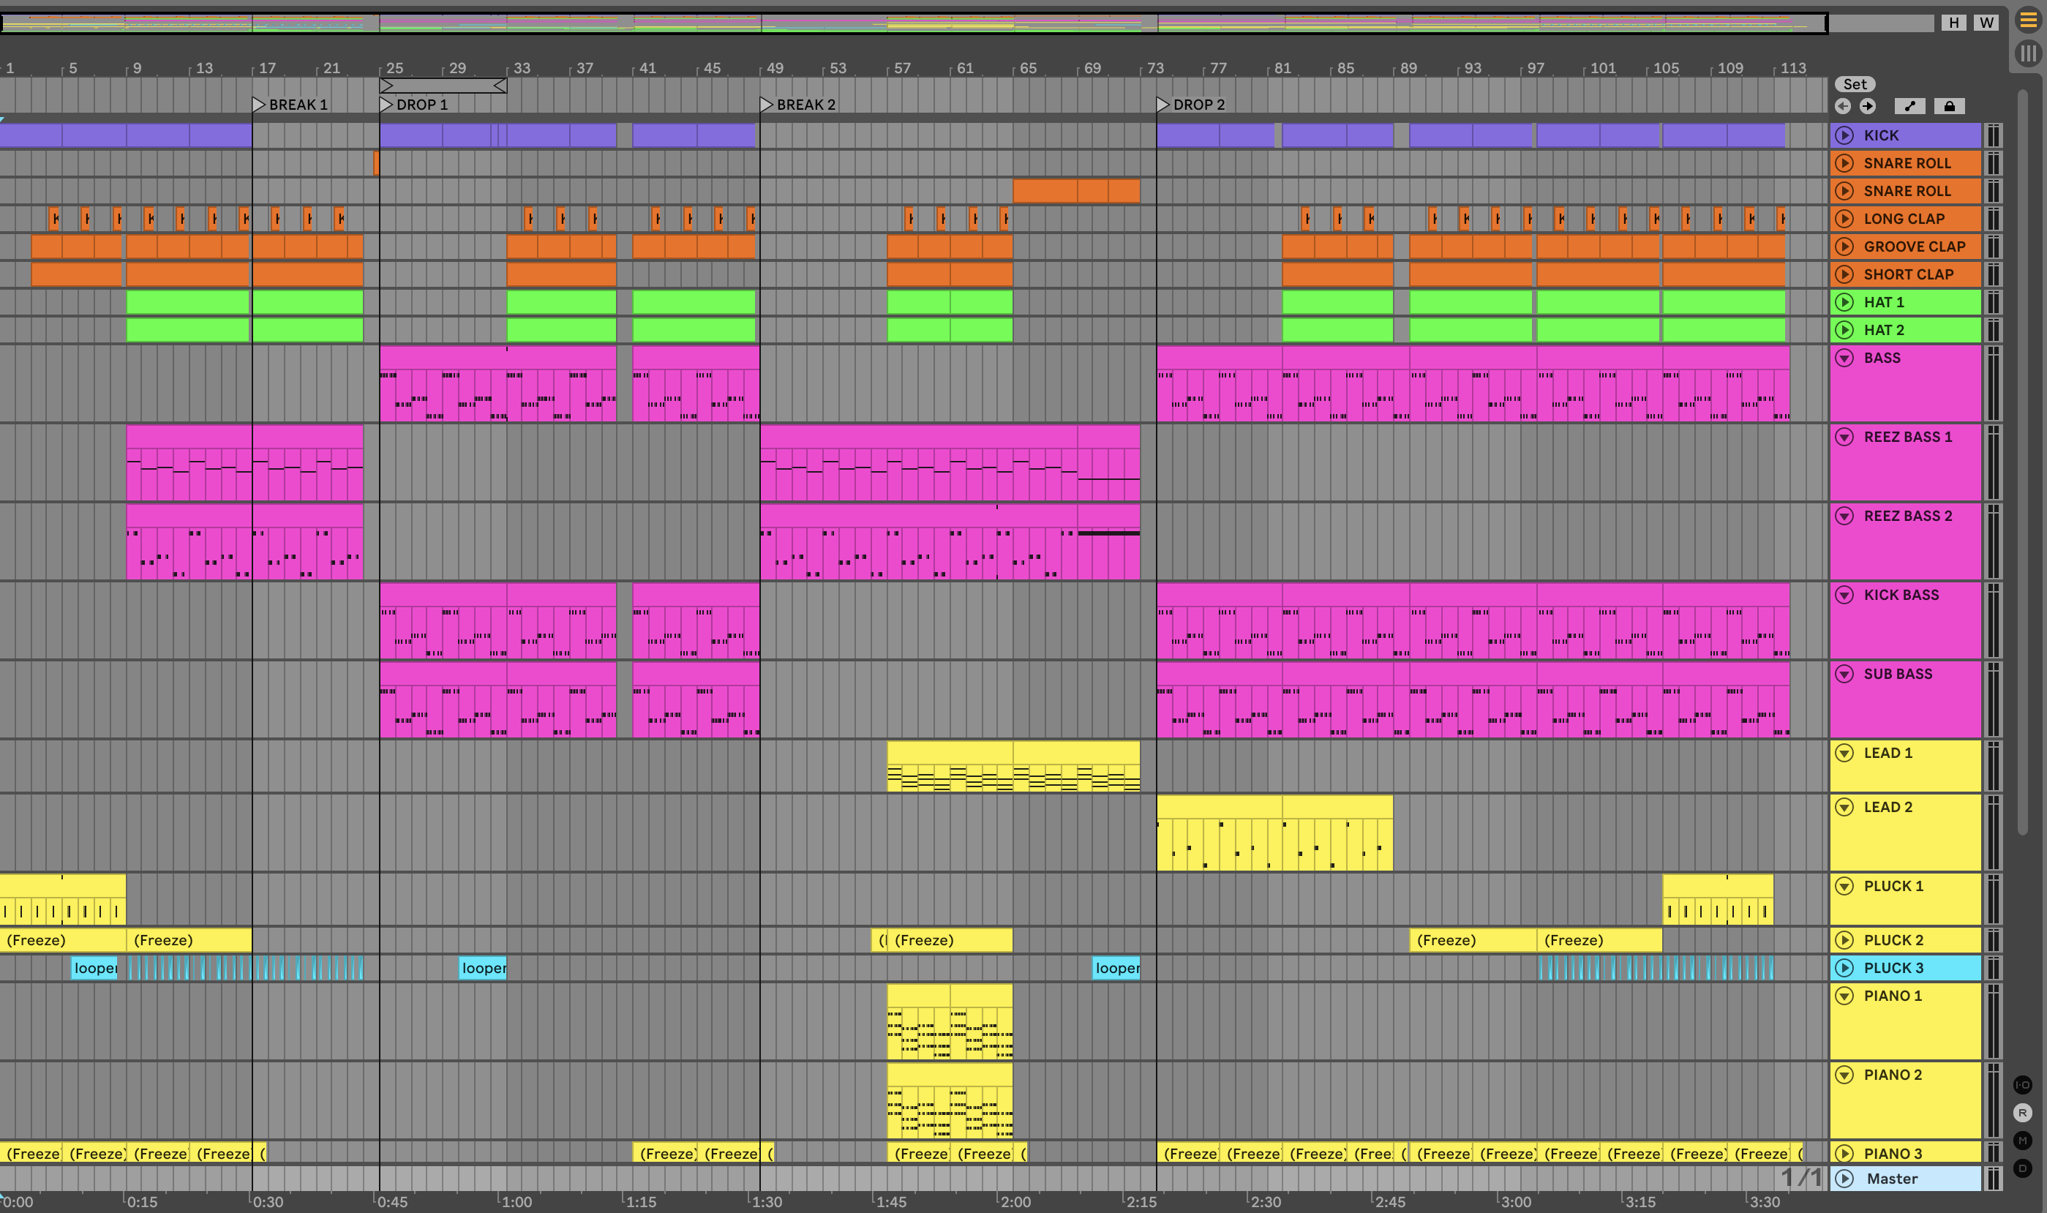2047x1213 pixels.
Task: Toggle the mixer M show/hide button
Action: coord(2022,1141)
